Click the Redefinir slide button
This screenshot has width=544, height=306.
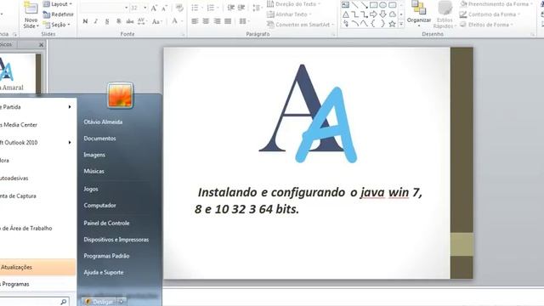pos(58,14)
